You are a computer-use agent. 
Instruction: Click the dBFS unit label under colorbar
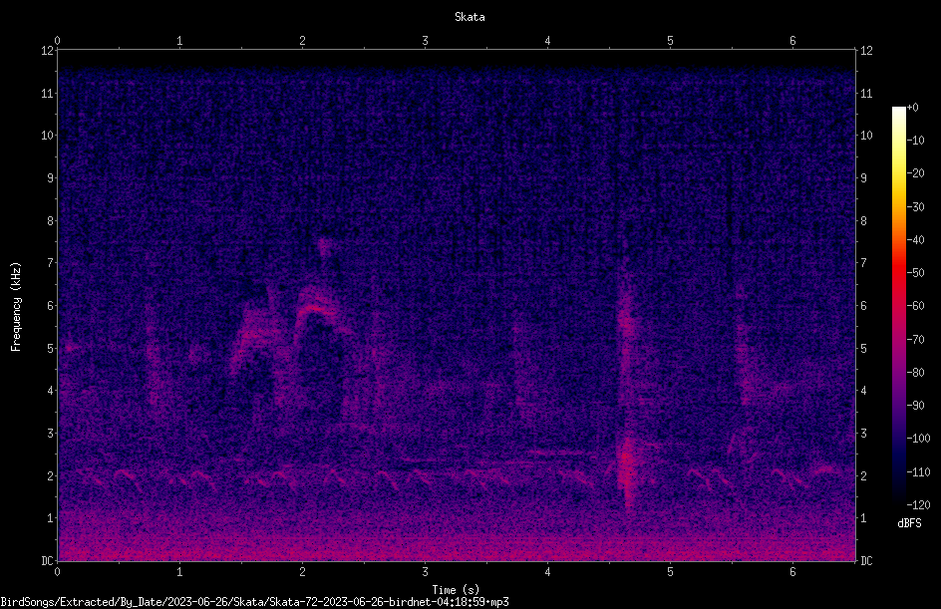[x=909, y=523]
